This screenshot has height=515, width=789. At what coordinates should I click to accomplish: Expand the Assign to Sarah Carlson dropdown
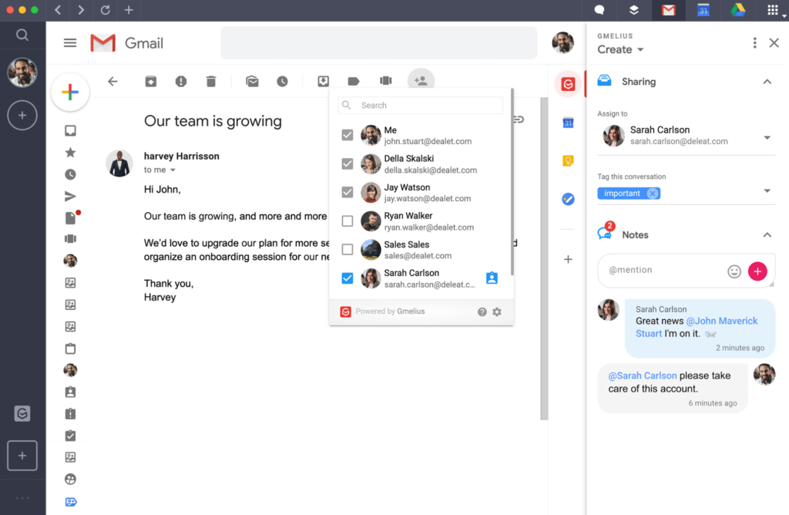click(767, 136)
